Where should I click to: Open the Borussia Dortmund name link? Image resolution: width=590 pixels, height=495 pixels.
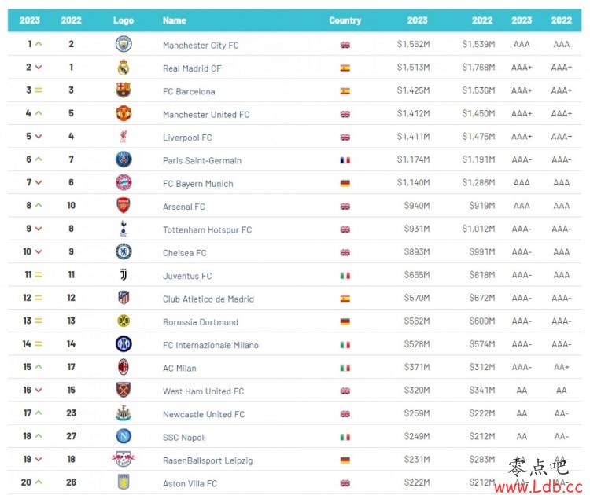click(201, 322)
